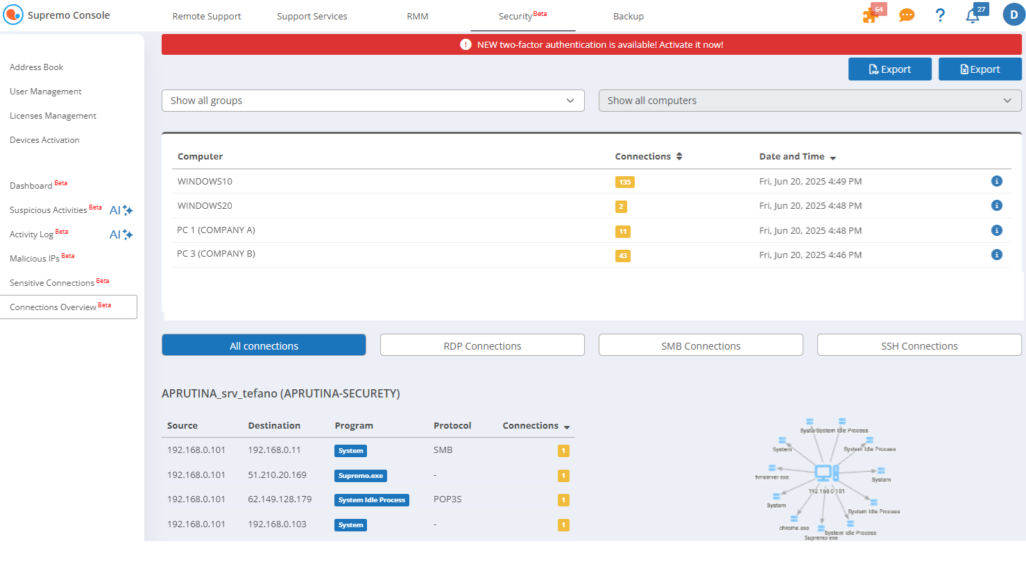Open the add-ons icon showing 64 badge

(871, 14)
